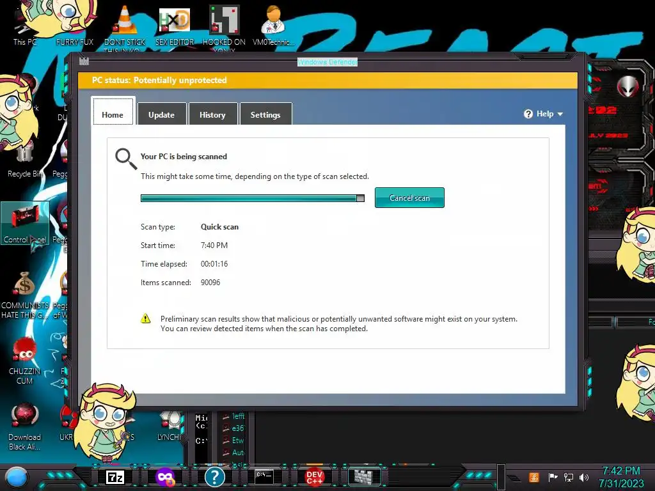This screenshot has height=491, width=655.
Task: Click the Windows Defender castle title icon
Action: tap(84, 61)
